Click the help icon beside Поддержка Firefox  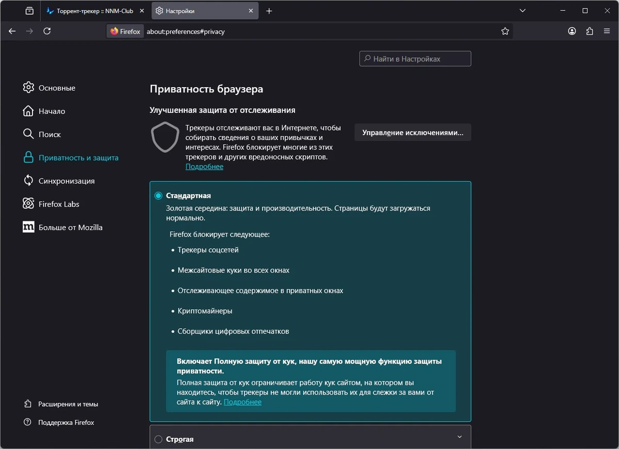pos(28,422)
